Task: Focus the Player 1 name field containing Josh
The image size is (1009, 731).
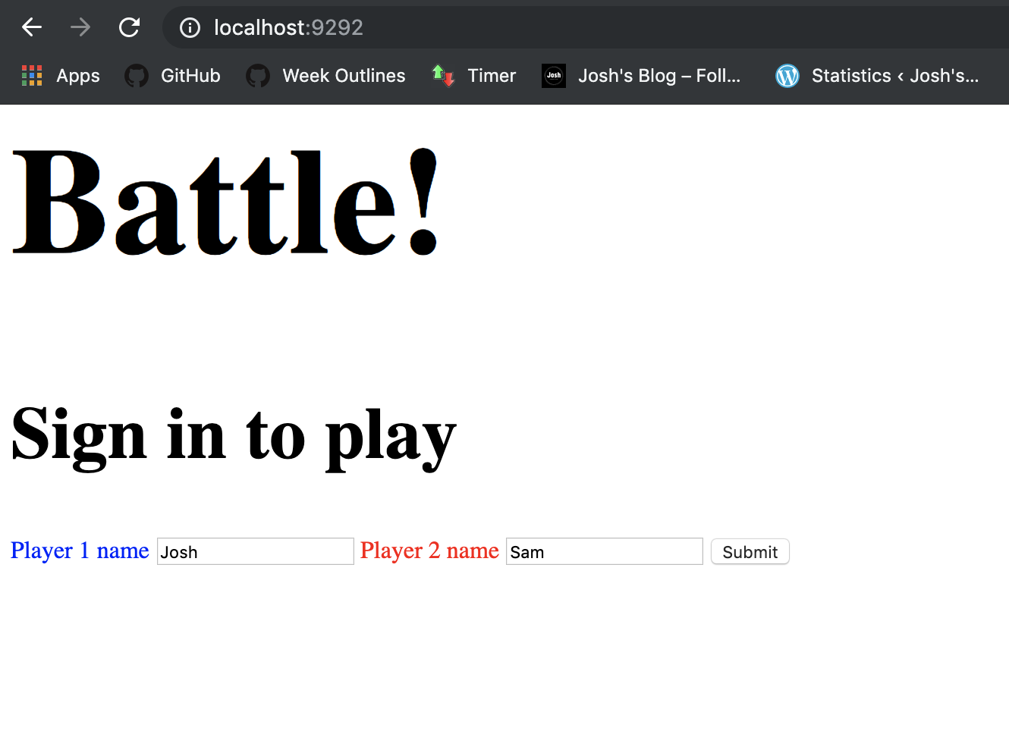Action: 255,551
